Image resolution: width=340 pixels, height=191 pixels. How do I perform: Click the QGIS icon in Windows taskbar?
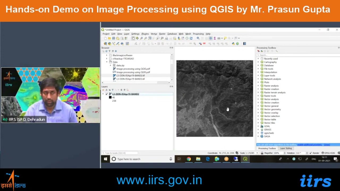[x=245, y=159]
